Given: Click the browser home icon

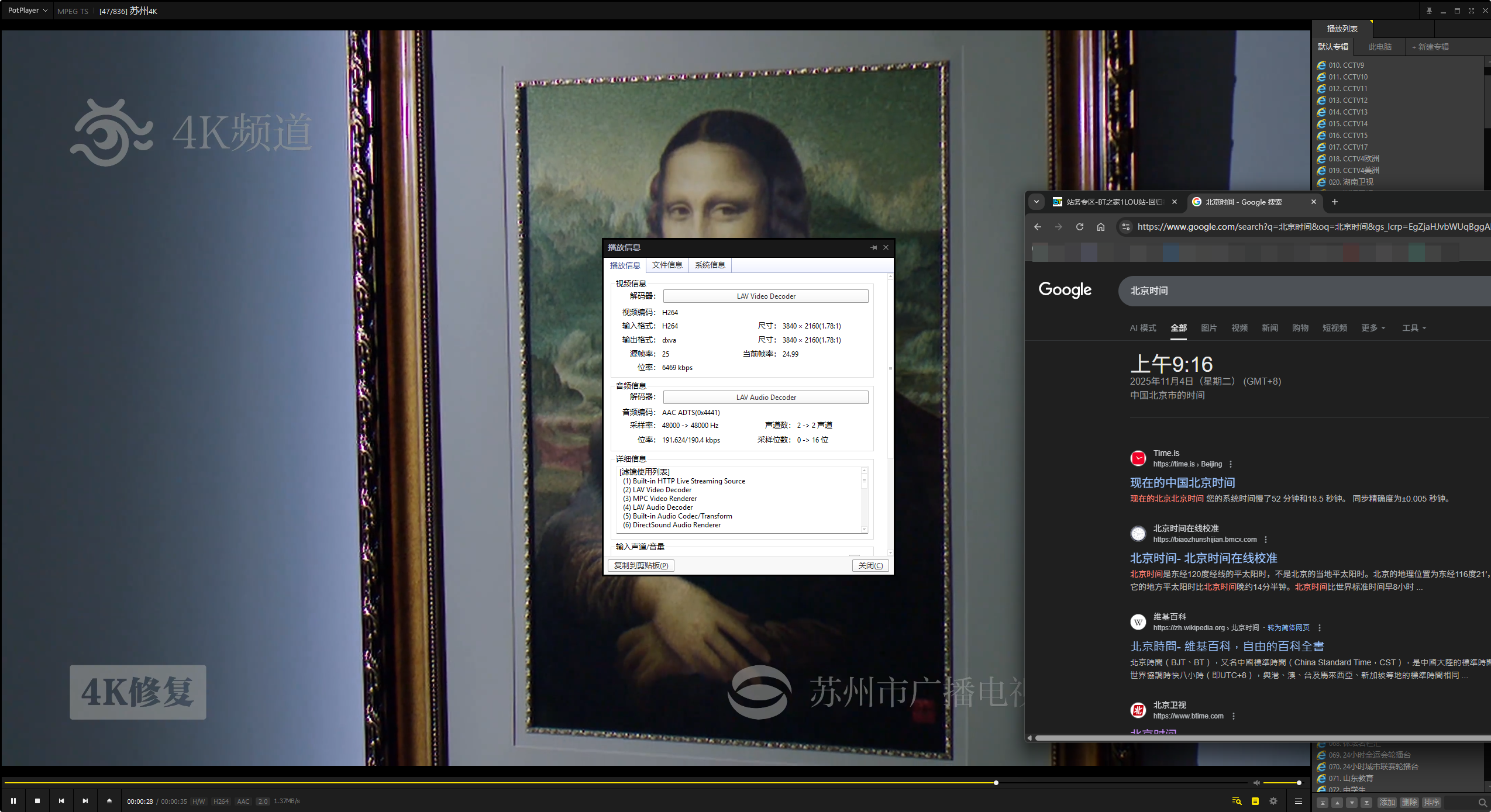Looking at the screenshot, I should coord(1100,227).
